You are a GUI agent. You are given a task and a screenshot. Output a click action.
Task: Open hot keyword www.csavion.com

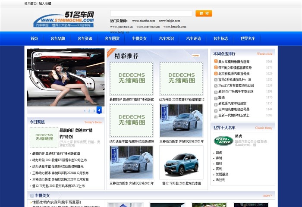click(x=148, y=27)
